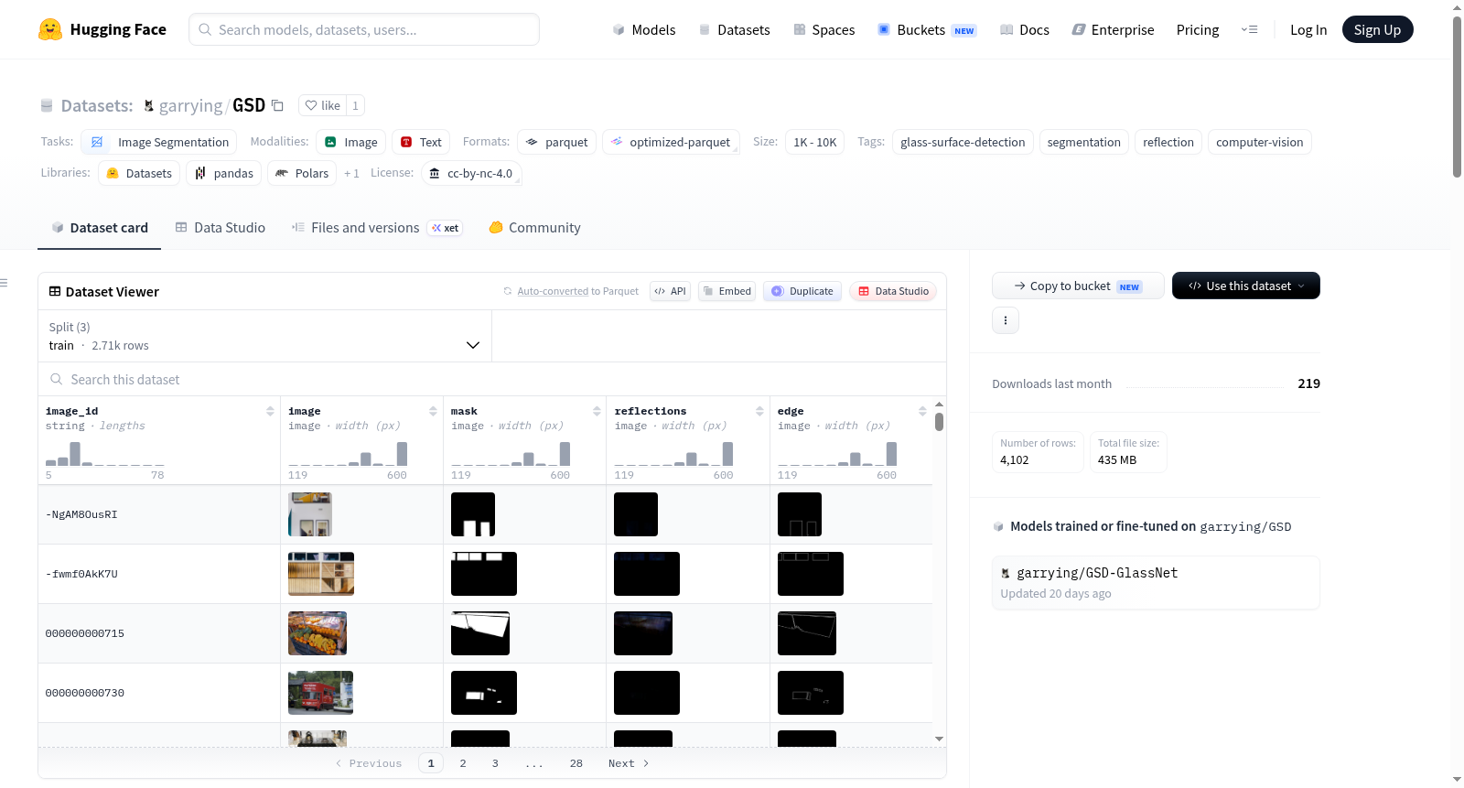
Task: Open image thumbnail for row 000000000715
Action: (x=318, y=633)
